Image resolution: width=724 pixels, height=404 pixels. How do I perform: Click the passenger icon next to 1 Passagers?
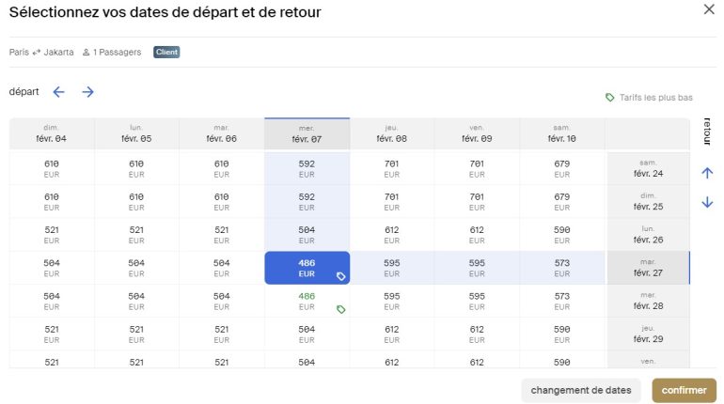pos(86,52)
